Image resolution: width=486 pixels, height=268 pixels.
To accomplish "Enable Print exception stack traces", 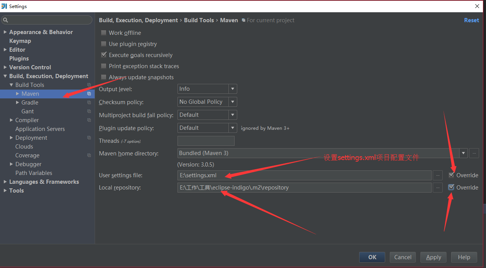I will (103, 66).
